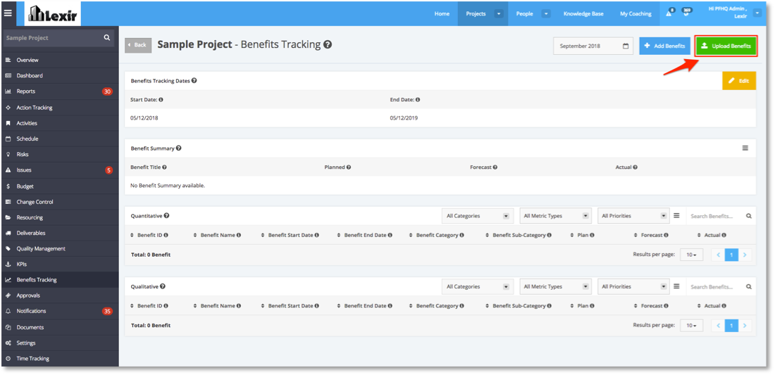Click info icon next to Forecast summary column
Screen dimensions: 775x375
coord(495,167)
